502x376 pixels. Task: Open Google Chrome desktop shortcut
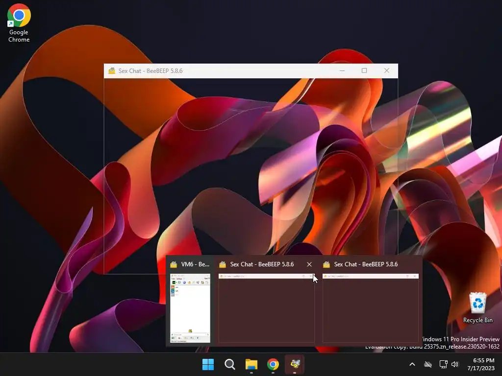coord(19,23)
